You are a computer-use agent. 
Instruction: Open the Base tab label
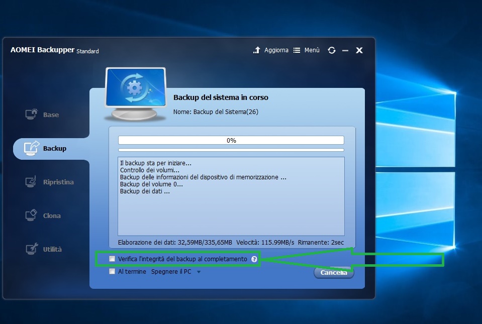[51, 115]
